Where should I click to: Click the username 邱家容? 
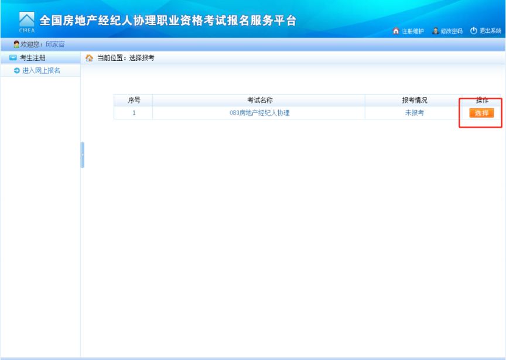tap(55, 44)
